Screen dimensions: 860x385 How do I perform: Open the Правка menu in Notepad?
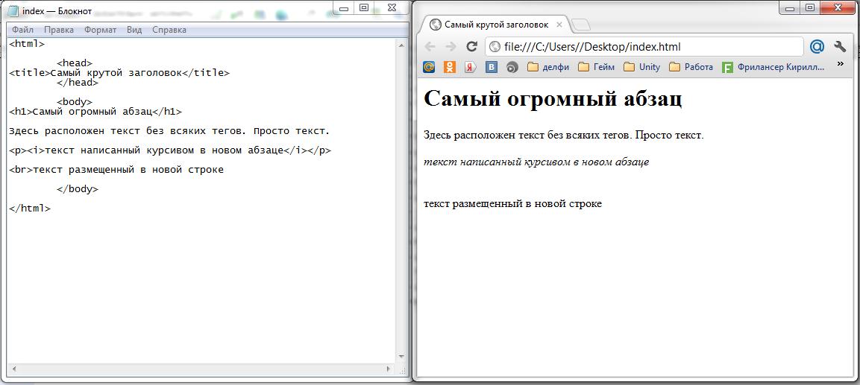coord(59,30)
